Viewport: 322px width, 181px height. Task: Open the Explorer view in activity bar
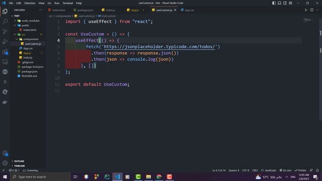[5, 11]
